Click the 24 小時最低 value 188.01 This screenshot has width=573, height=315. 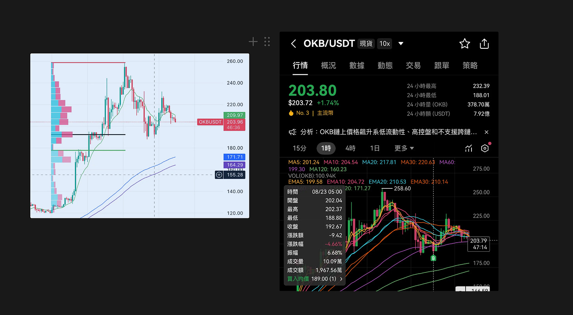point(481,95)
